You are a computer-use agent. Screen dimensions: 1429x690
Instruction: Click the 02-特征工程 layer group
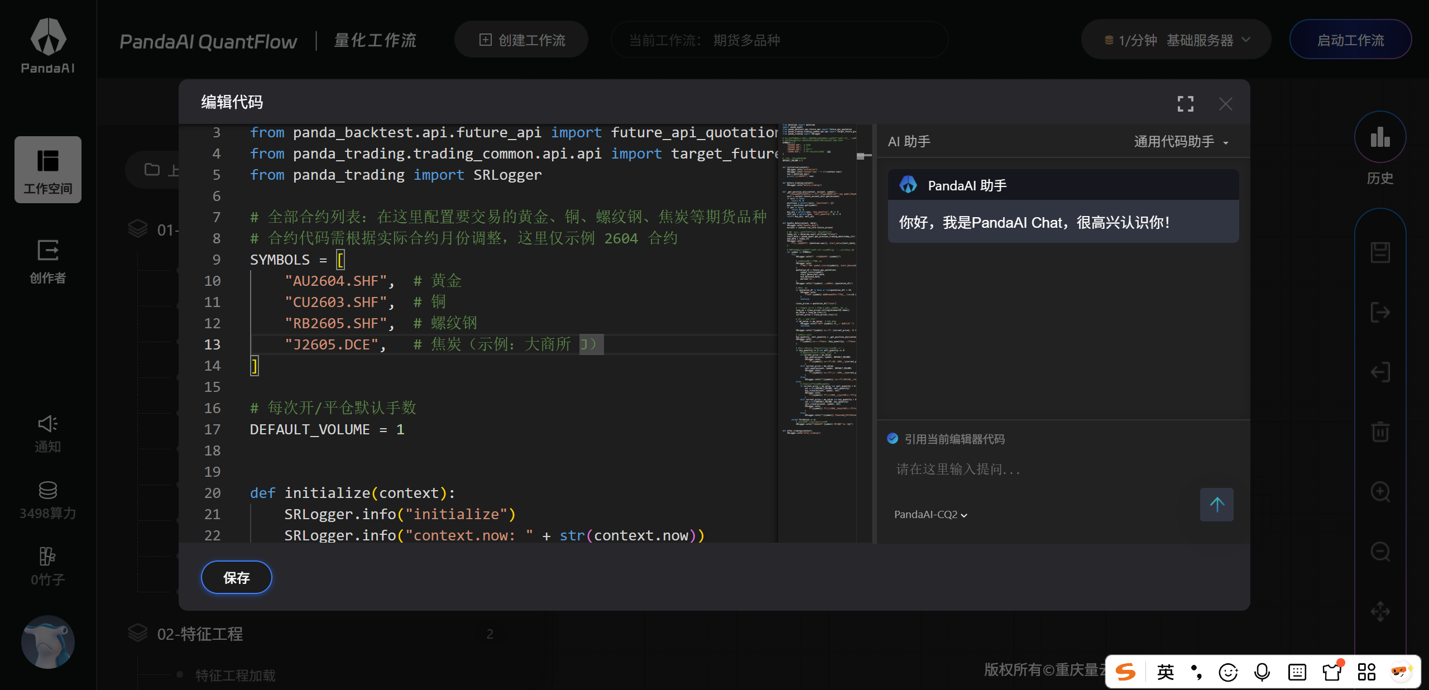pos(200,634)
